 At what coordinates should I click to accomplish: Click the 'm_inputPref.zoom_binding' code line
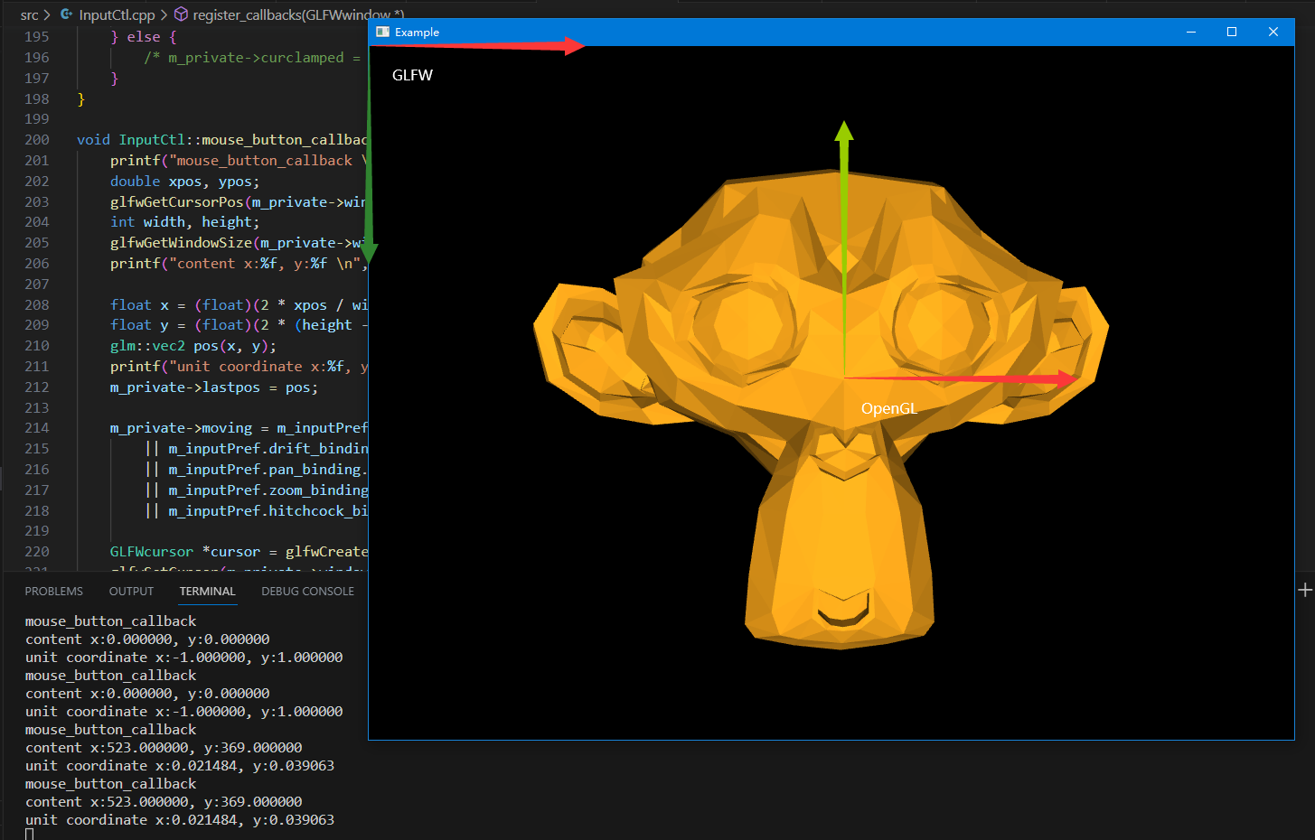(x=256, y=490)
